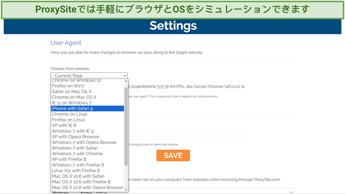The width and height of the screenshot is (345, 194).
Task: Select Chrome on Linux preset
Action: (x=88, y=114)
